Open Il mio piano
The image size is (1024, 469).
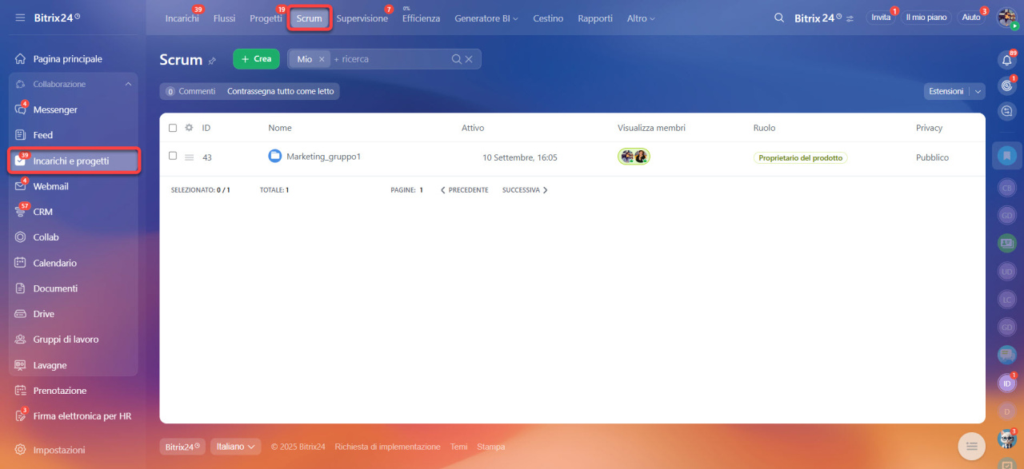click(926, 18)
